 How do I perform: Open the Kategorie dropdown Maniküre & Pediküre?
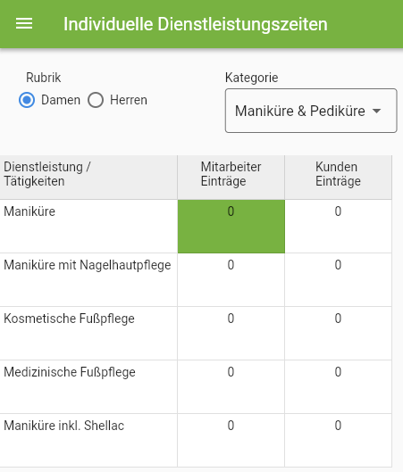click(311, 111)
